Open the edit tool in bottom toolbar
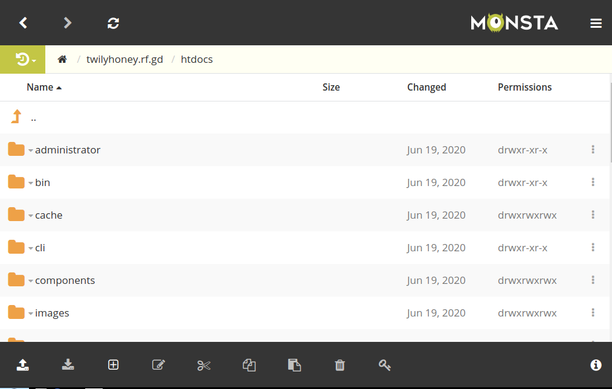 pos(158,365)
